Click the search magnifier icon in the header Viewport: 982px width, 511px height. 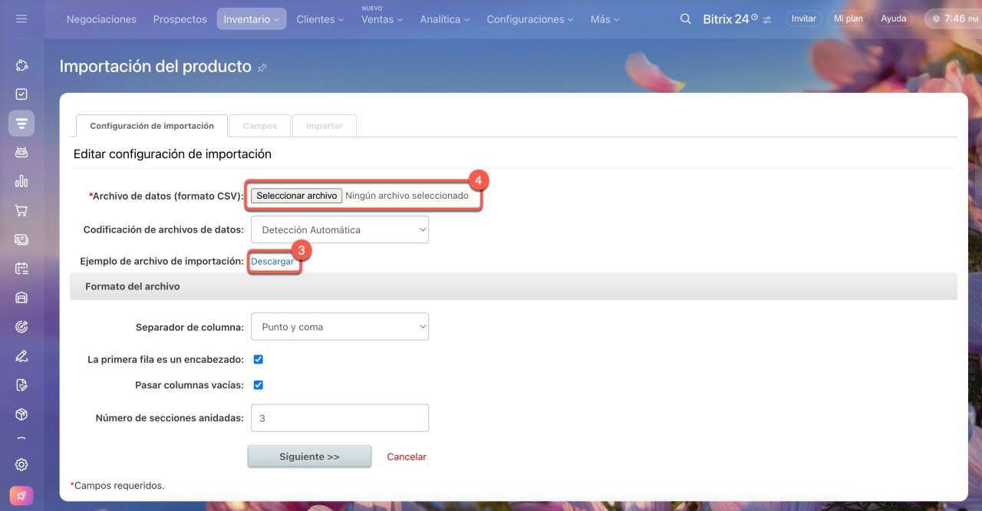686,19
